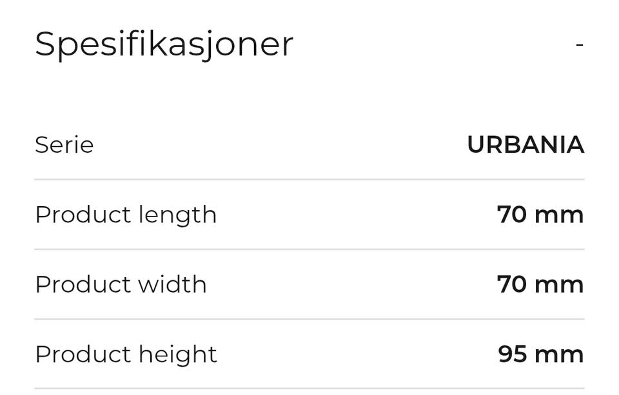Select the Product length label
The image size is (619, 395).
pyautogui.click(x=126, y=215)
